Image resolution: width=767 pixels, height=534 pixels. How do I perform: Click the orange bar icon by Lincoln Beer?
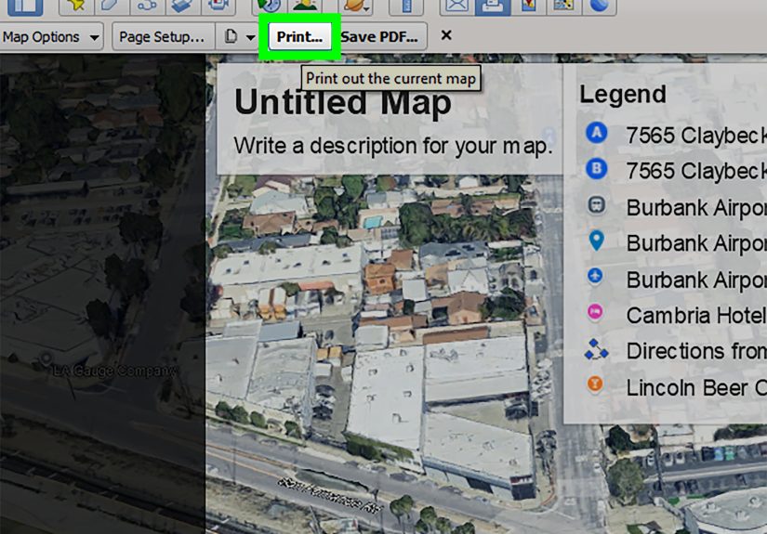click(595, 384)
